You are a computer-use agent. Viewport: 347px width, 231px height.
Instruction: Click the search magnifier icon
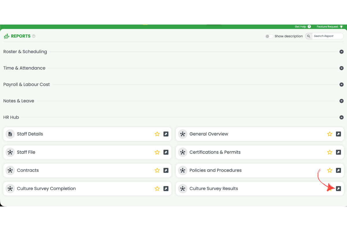tap(308, 36)
